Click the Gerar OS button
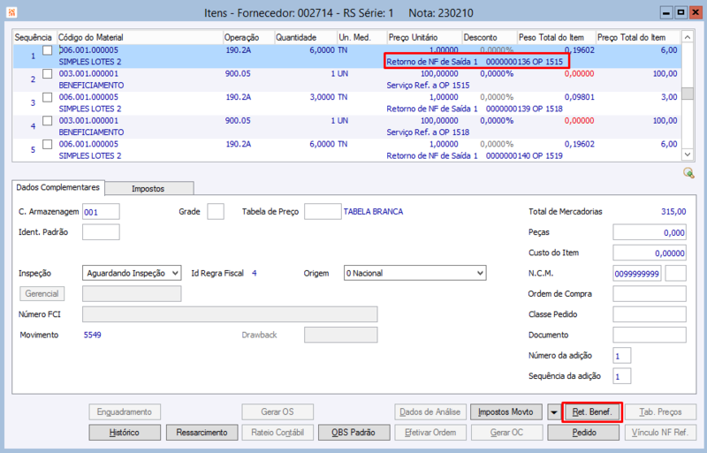The height and width of the screenshot is (453, 707). 277,412
